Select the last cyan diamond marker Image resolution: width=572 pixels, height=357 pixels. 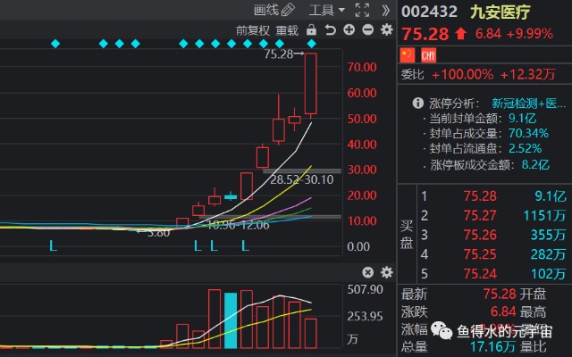[x=311, y=44]
